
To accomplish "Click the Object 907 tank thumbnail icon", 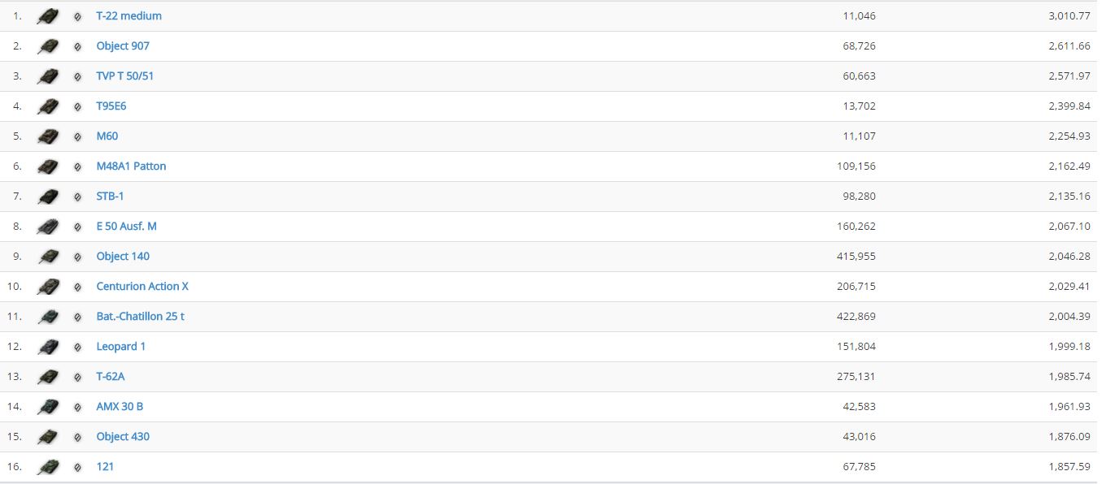I will [48, 46].
